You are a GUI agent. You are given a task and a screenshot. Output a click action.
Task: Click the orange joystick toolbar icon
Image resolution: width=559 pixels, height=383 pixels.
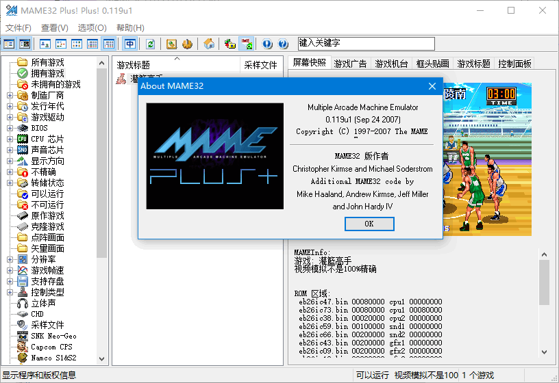[x=187, y=44]
